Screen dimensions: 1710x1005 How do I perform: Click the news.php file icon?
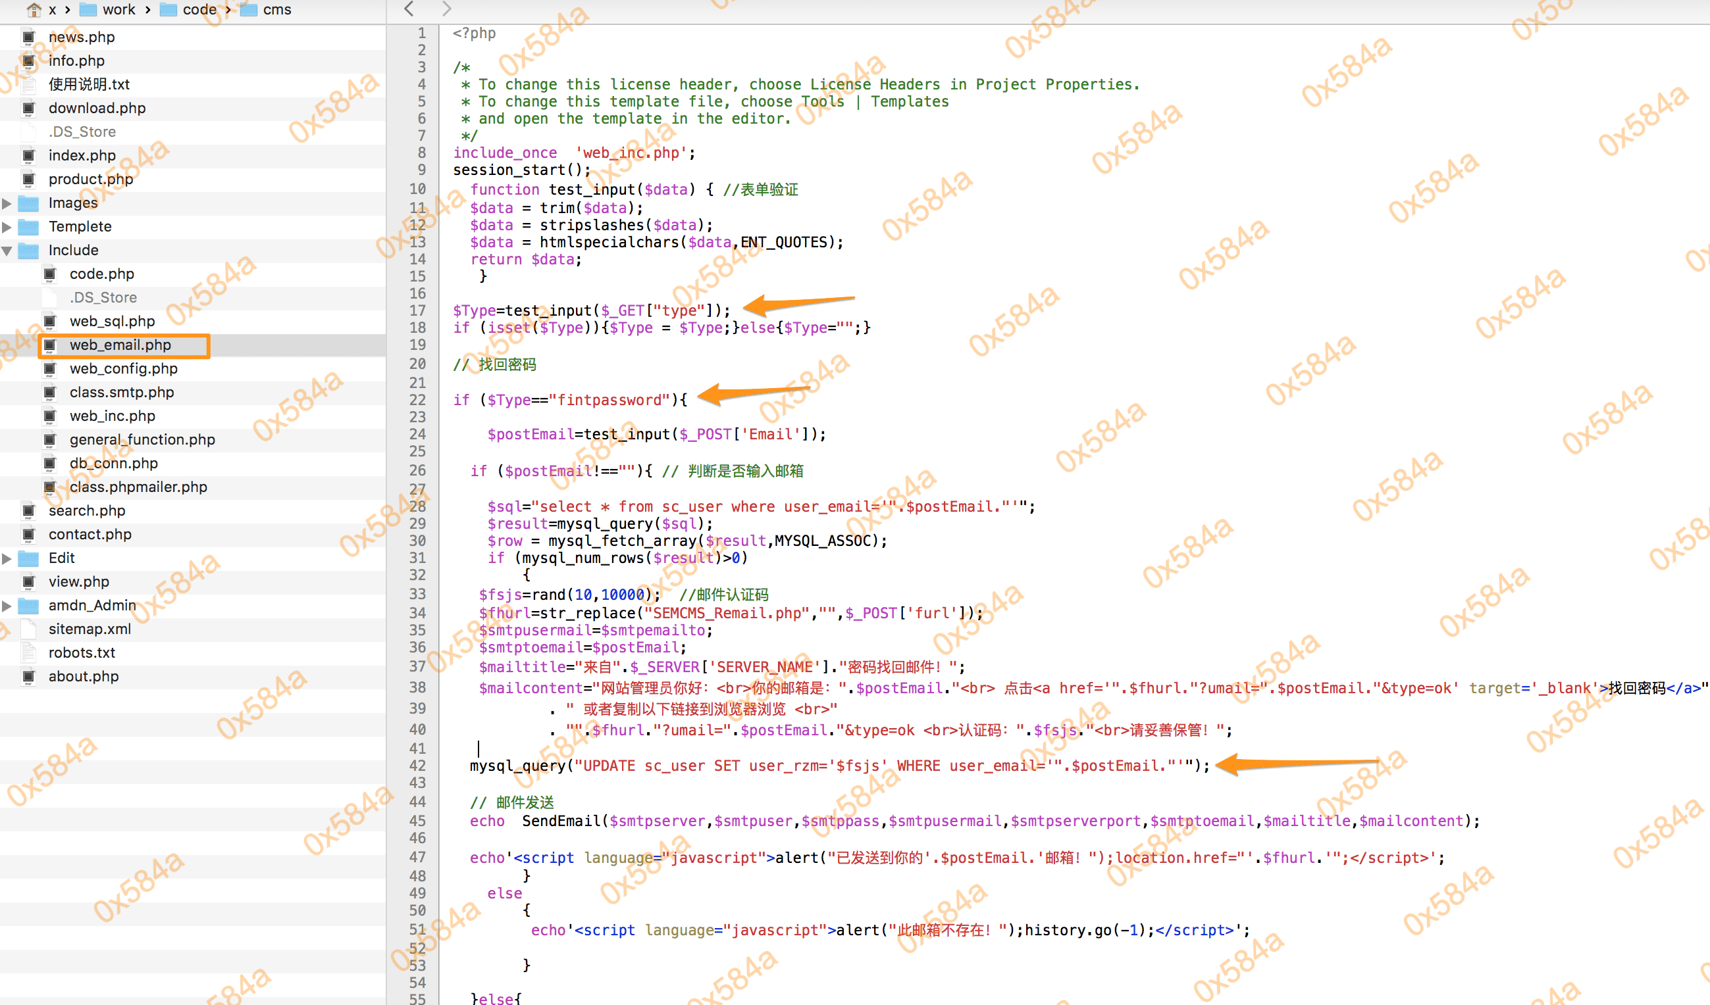click(28, 37)
